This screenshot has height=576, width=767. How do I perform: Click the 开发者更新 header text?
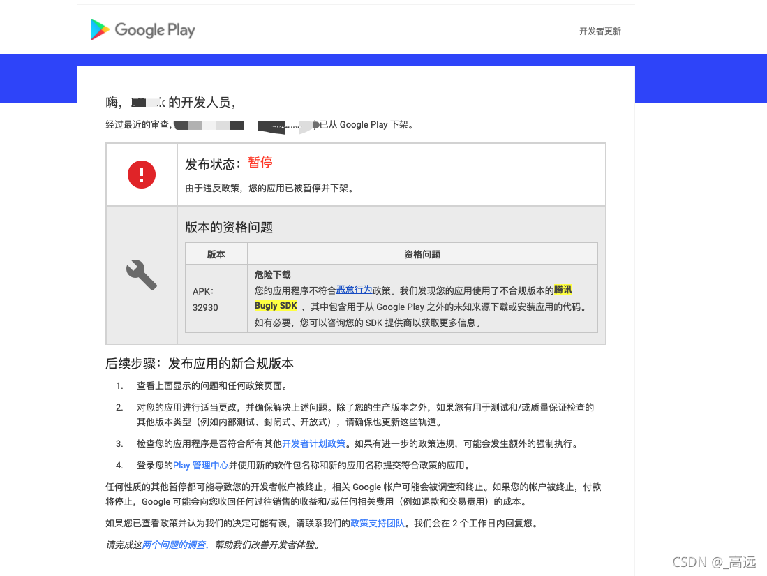click(600, 31)
